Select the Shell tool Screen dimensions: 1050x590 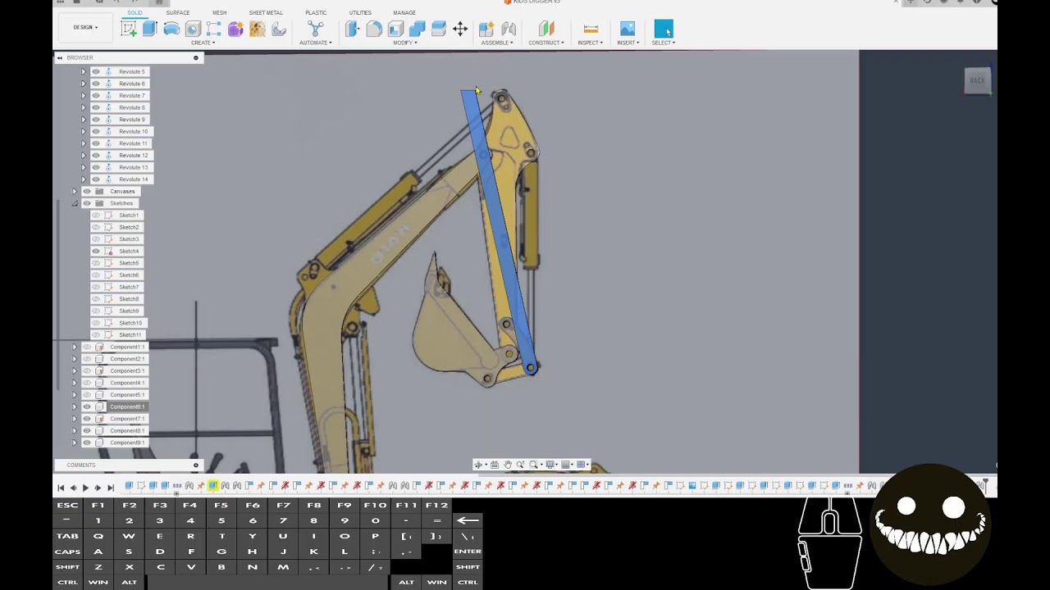click(x=395, y=29)
